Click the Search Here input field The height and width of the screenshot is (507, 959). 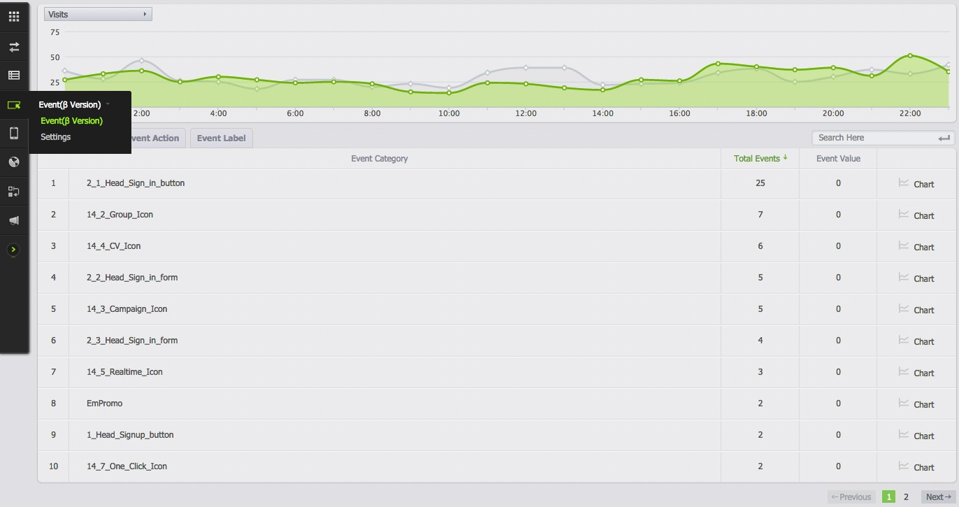point(875,138)
